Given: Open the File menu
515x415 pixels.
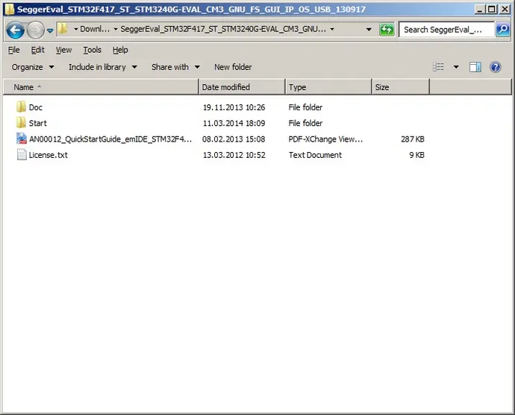Looking at the screenshot, I should (x=13, y=50).
